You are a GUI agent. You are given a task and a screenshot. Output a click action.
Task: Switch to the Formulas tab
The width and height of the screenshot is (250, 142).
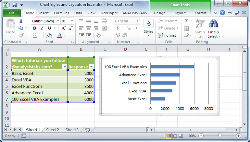(62, 13)
